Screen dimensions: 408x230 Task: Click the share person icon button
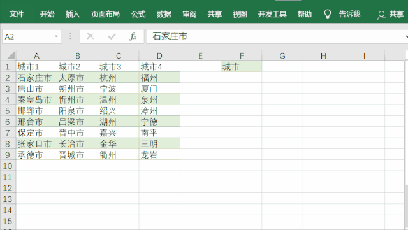[x=381, y=15]
